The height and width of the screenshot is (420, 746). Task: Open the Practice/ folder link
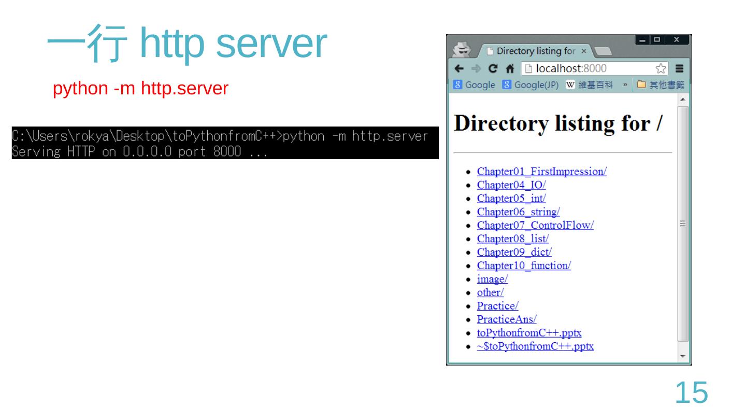497,306
